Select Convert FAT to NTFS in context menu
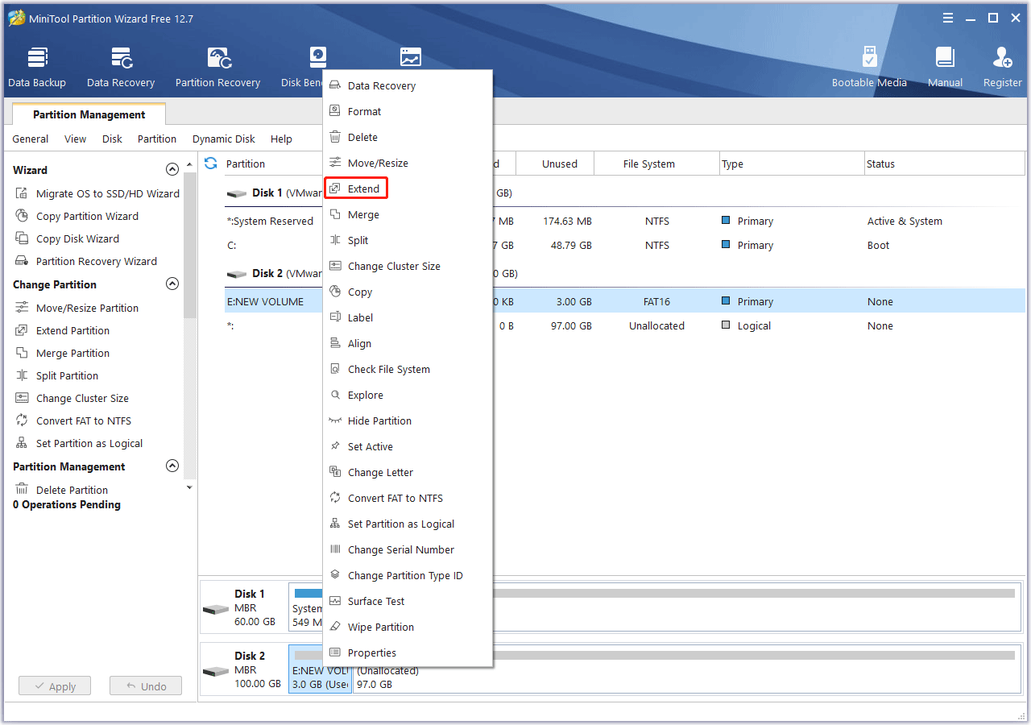This screenshot has height=725, width=1031. point(395,498)
